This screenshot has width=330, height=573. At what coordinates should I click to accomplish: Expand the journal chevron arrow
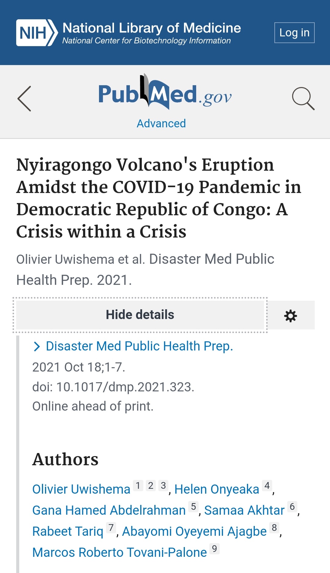(x=37, y=346)
